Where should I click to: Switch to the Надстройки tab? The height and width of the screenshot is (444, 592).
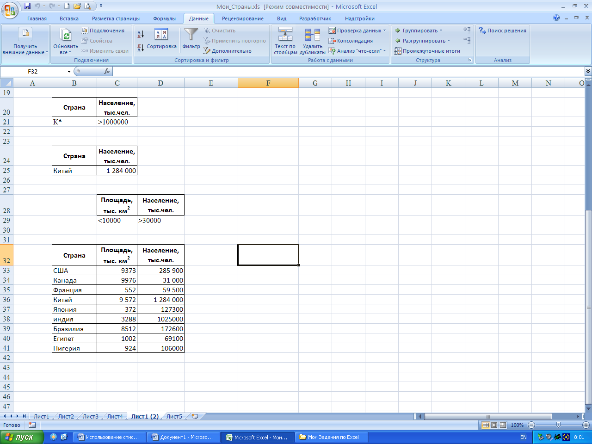360,18
